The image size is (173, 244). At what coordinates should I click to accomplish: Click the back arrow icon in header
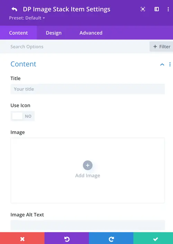(x=14, y=9)
